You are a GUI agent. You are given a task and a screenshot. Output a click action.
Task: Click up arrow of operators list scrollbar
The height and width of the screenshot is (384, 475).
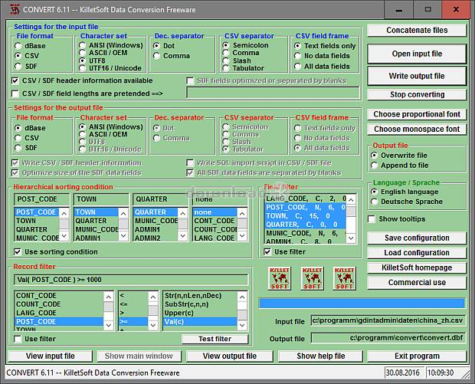pos(153,297)
